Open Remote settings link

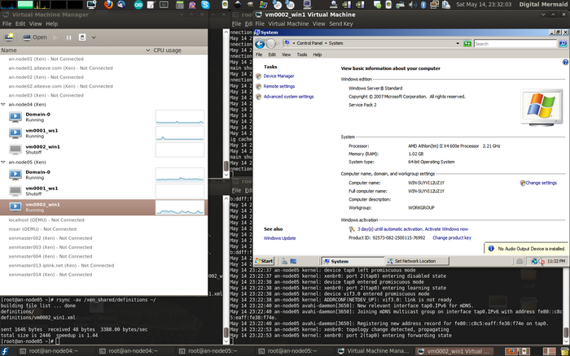[x=279, y=86]
